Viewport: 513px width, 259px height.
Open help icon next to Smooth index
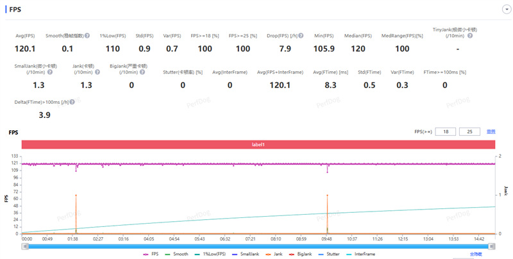[87, 36]
